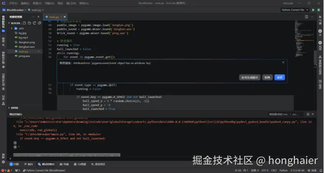Image resolution: width=324 pixels, height=173 pixels.
Task: Open the Python: Current File run configuration dropdown
Action: click(x=295, y=10)
